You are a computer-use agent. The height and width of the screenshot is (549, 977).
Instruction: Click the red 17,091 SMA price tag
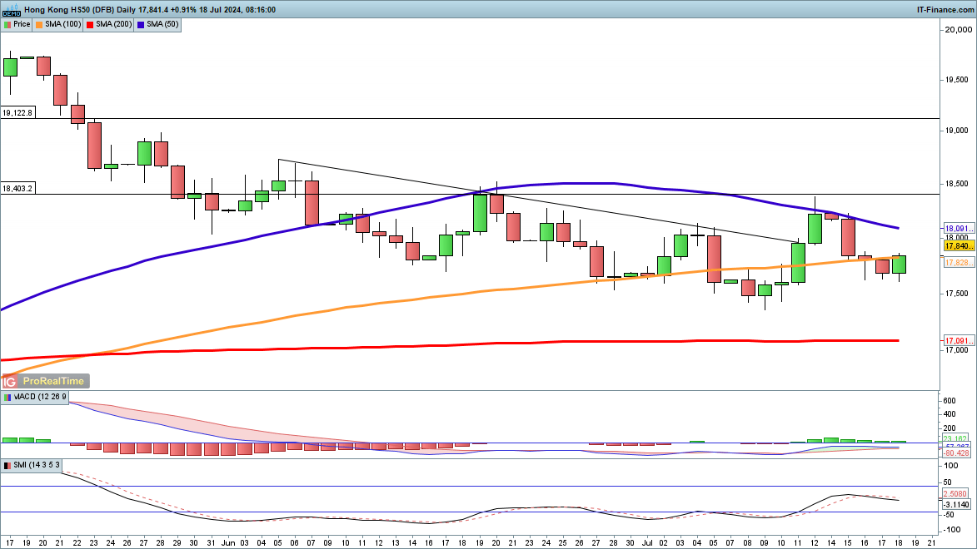(959, 341)
